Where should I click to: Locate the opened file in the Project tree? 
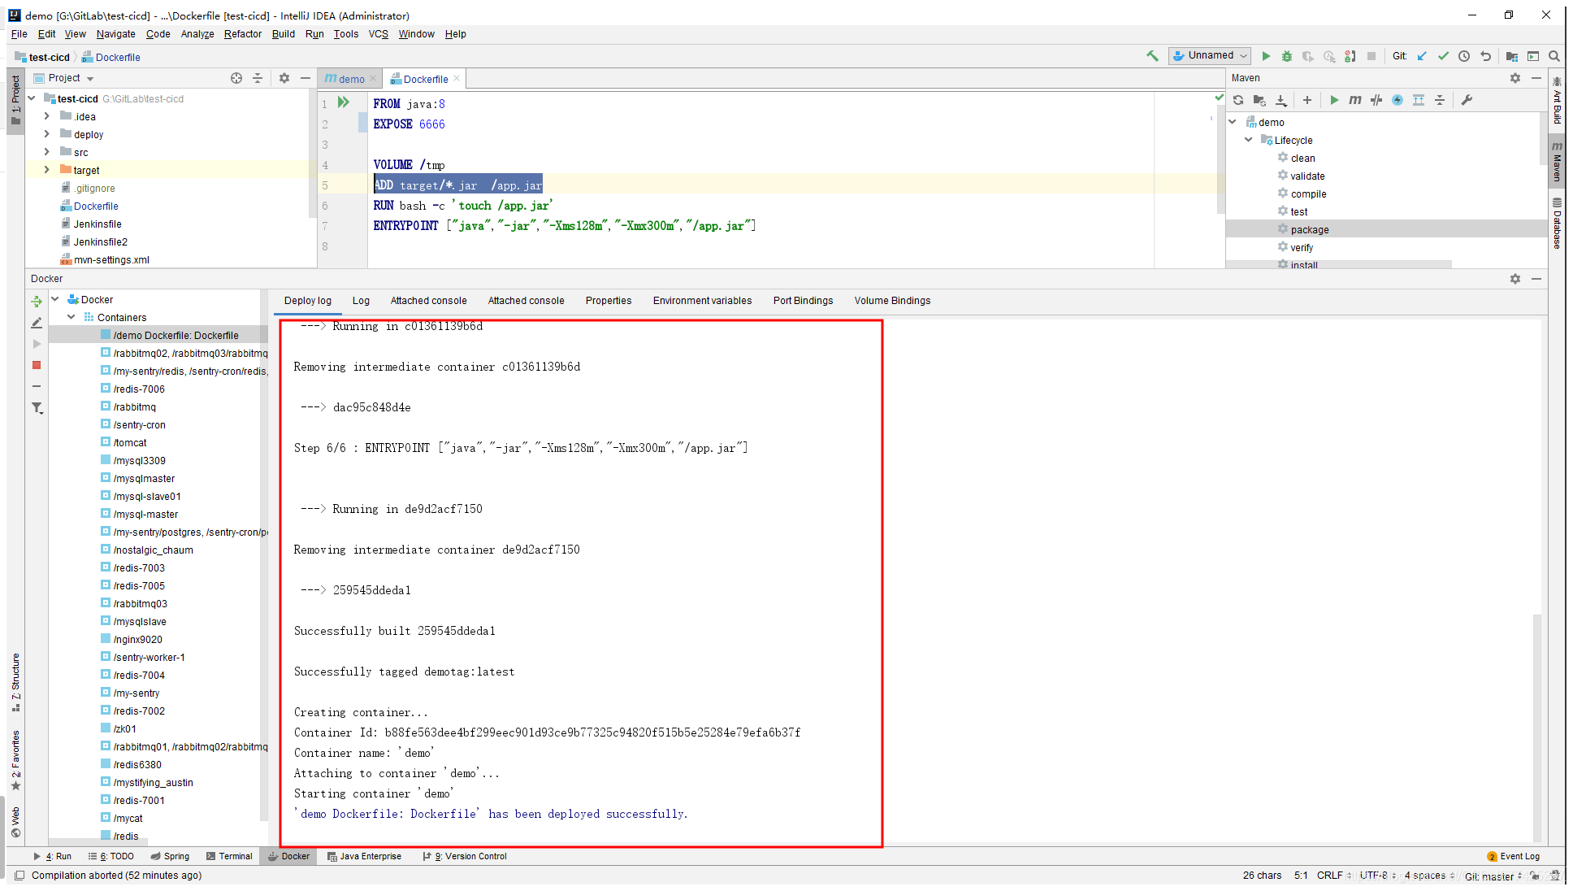(x=236, y=78)
